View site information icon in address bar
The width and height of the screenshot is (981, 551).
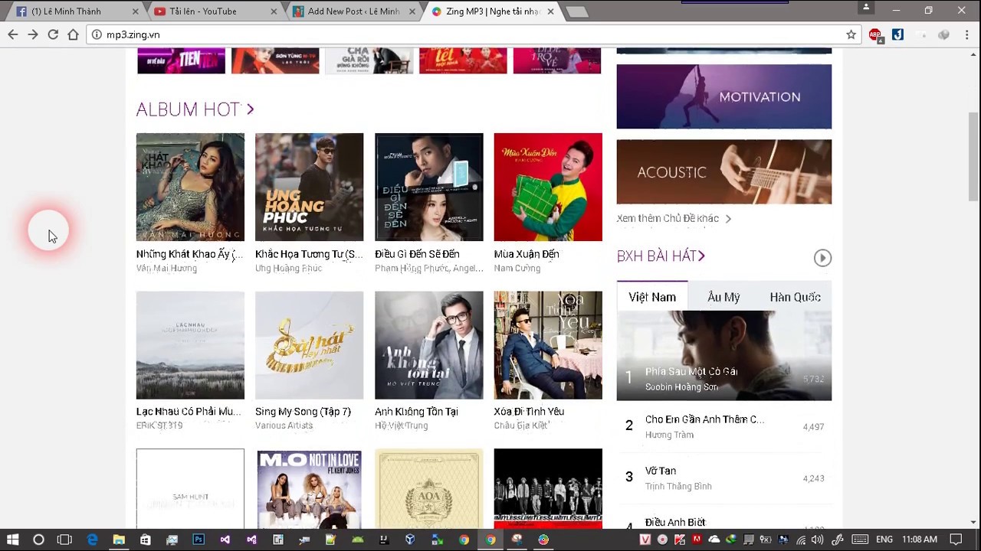(96, 34)
